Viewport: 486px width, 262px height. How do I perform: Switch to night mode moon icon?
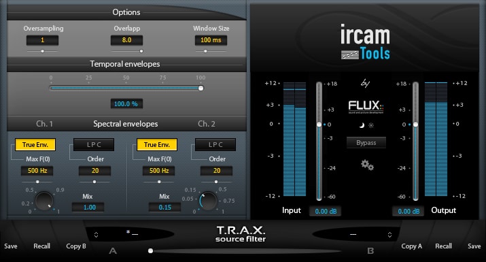pos(362,125)
